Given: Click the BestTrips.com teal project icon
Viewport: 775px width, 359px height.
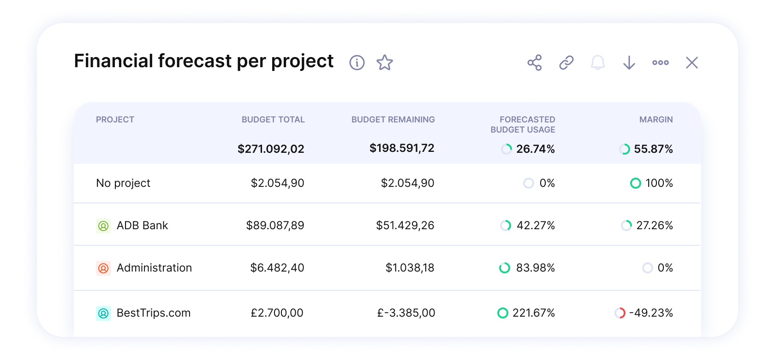Looking at the screenshot, I should [103, 313].
